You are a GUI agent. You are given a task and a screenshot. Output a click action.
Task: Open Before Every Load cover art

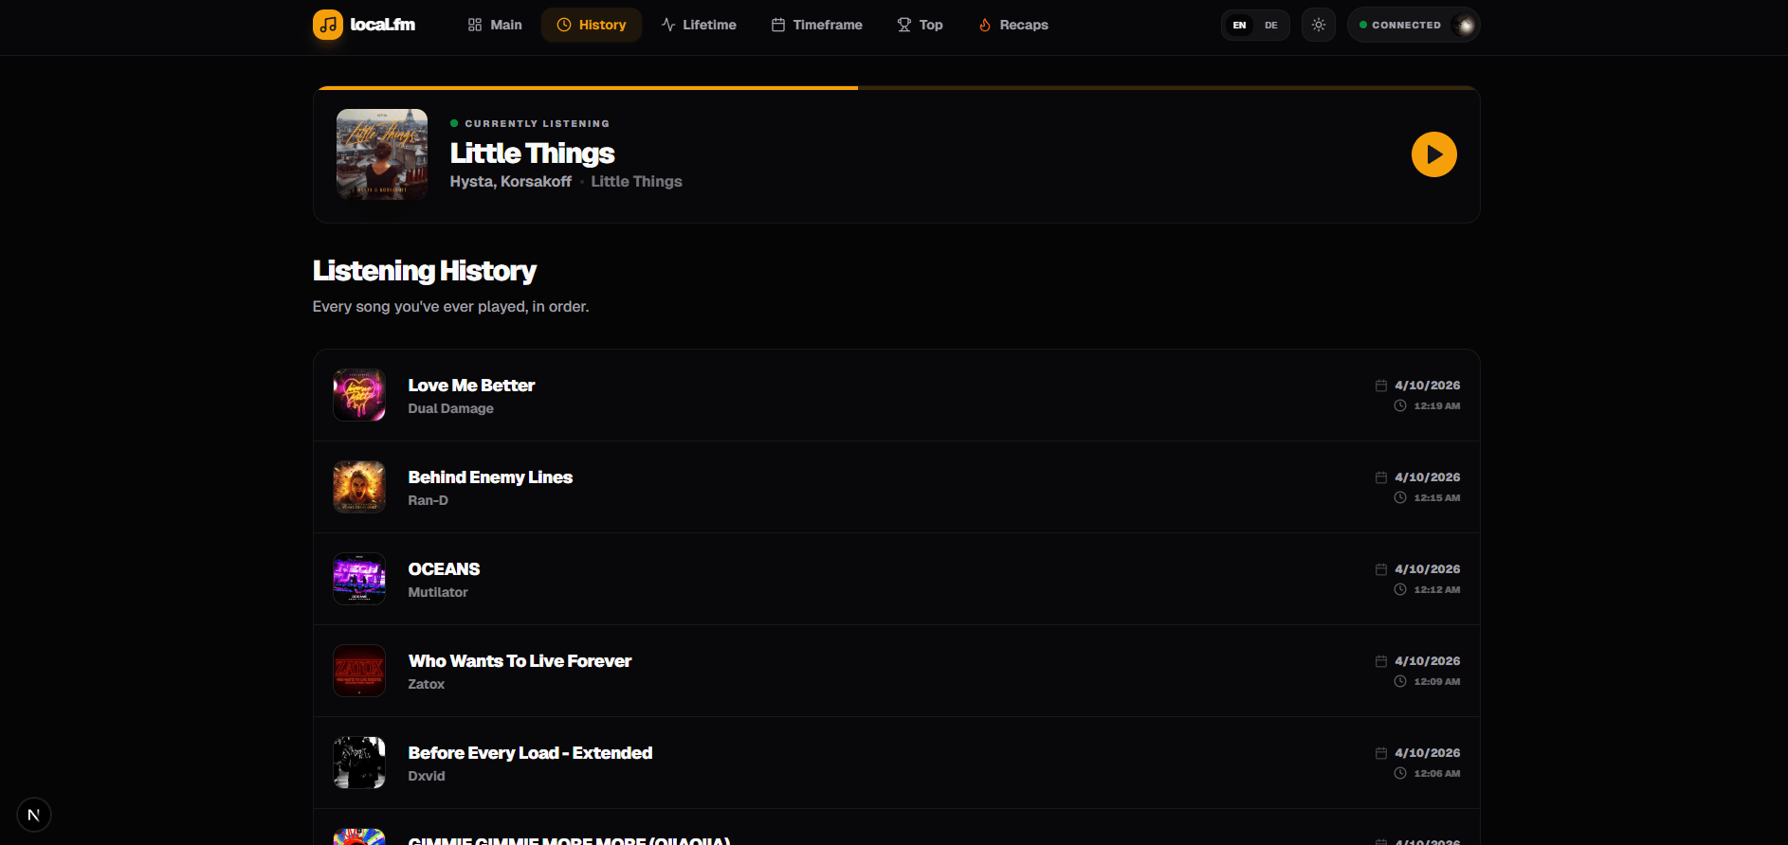pos(359,763)
